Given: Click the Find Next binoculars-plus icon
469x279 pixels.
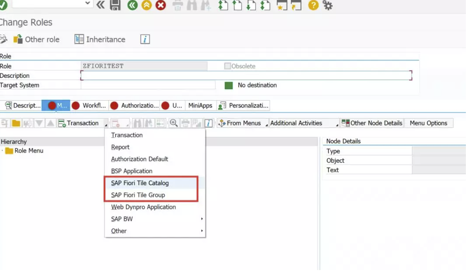Looking at the screenshot, I should 205,5.
